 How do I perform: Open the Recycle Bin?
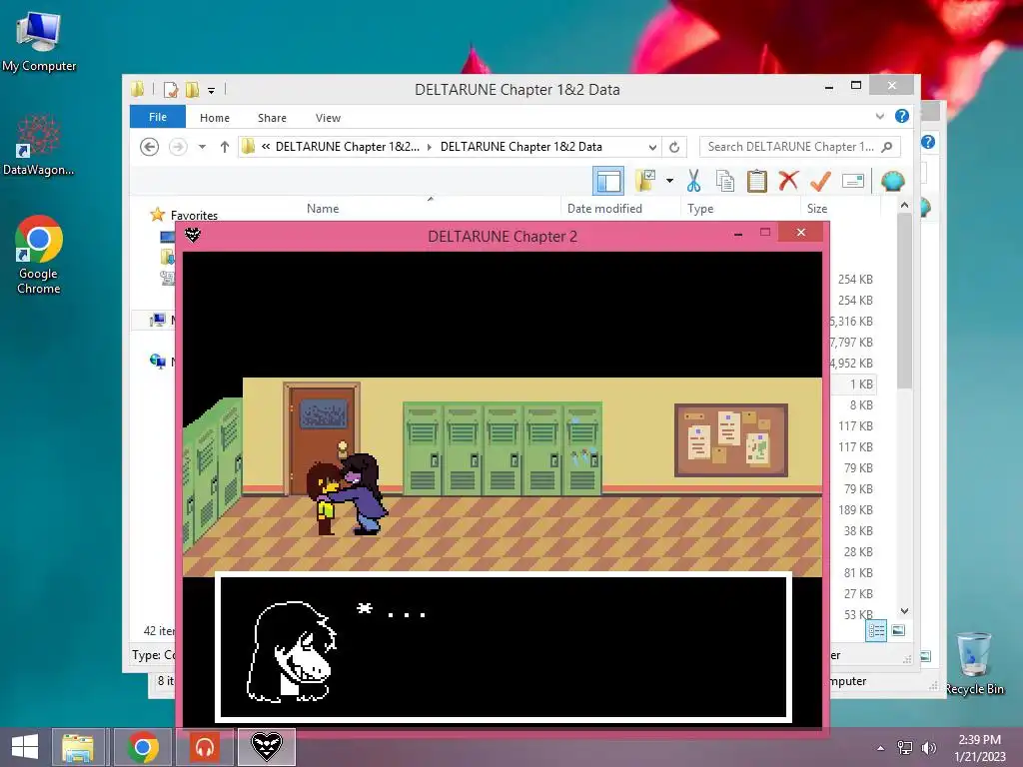(974, 664)
